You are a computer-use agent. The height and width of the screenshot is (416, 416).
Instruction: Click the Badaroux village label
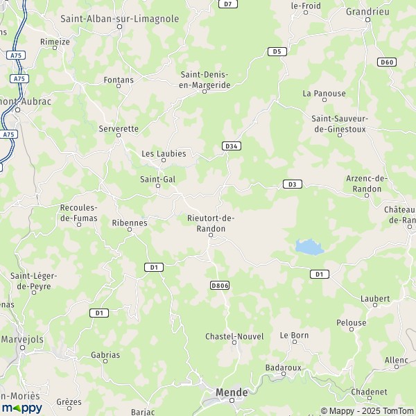click(284, 367)
